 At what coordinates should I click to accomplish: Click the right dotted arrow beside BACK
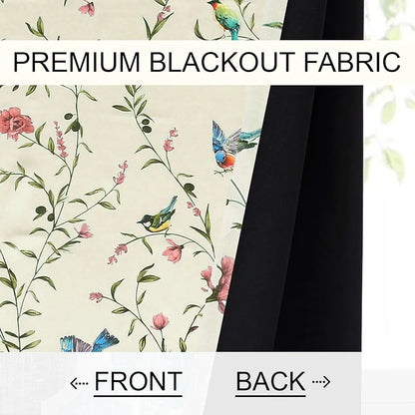(321, 382)
